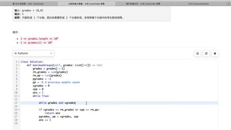Click the 'return ans' code line
Image resolution: width=231 pixels, height=130 pixels.
coord(52,113)
